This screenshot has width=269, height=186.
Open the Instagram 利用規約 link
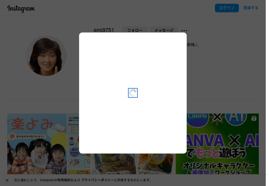63,180
